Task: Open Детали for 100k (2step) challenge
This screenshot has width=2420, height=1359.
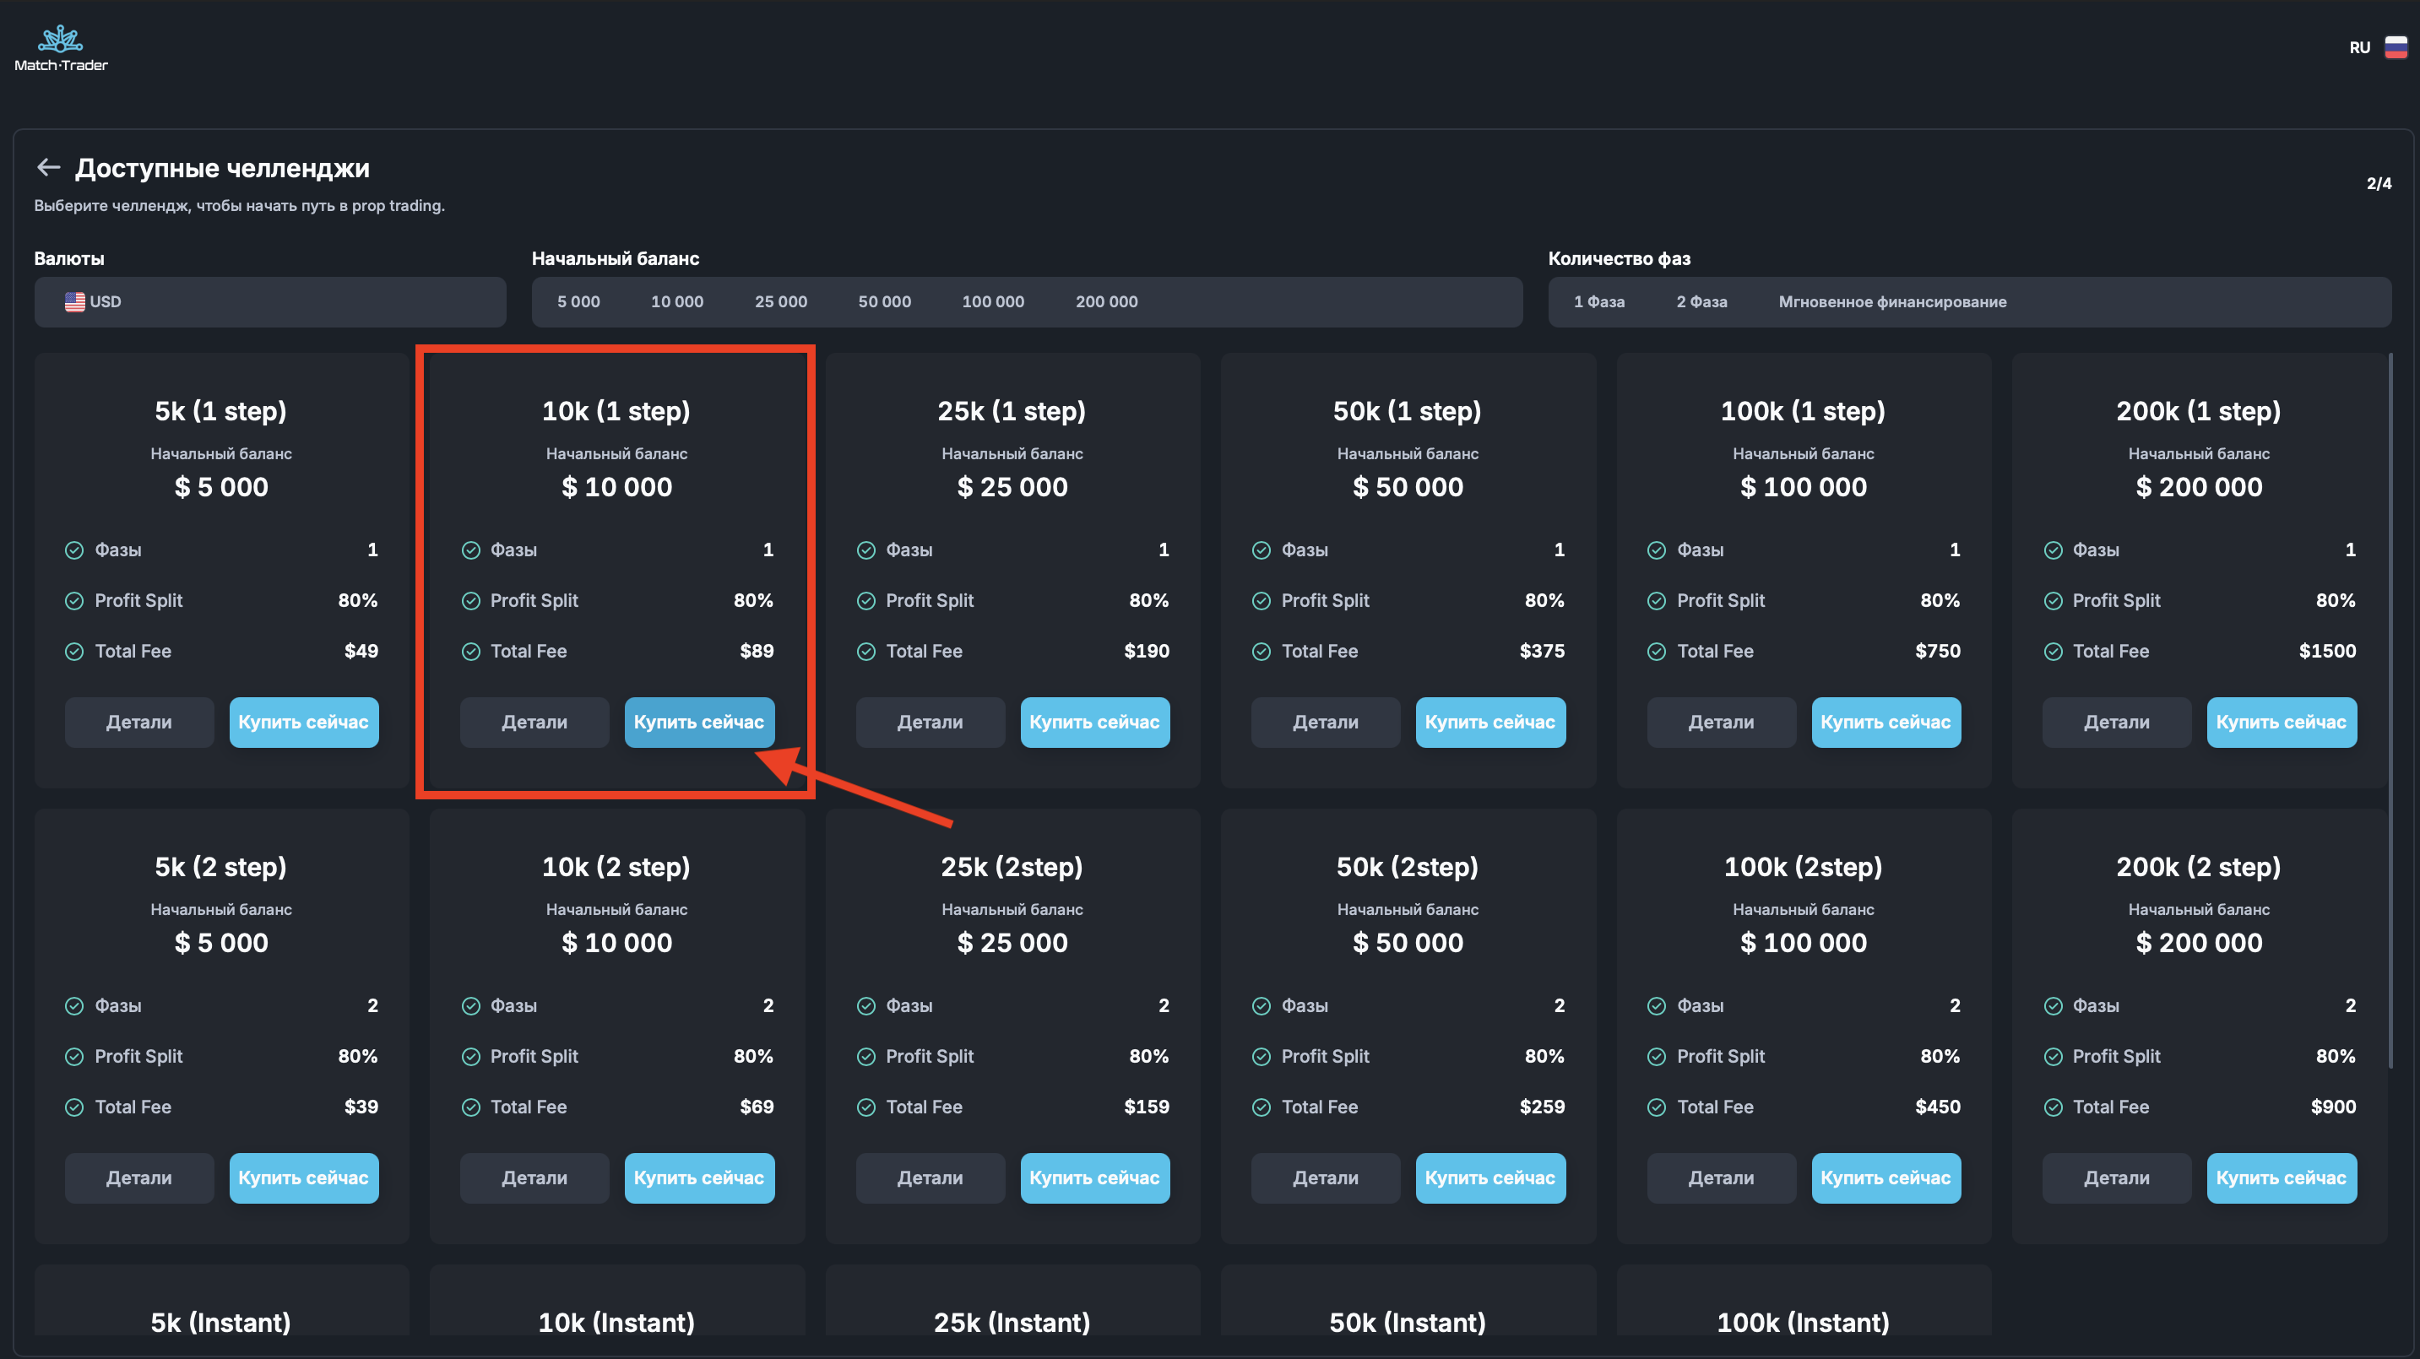Action: point(1720,1178)
